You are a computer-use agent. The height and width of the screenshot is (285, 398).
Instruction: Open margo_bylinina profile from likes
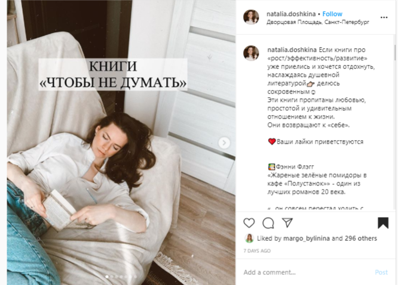(307, 238)
